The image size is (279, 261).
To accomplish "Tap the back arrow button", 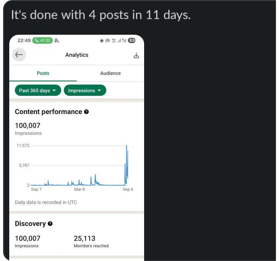I will coord(19,55).
